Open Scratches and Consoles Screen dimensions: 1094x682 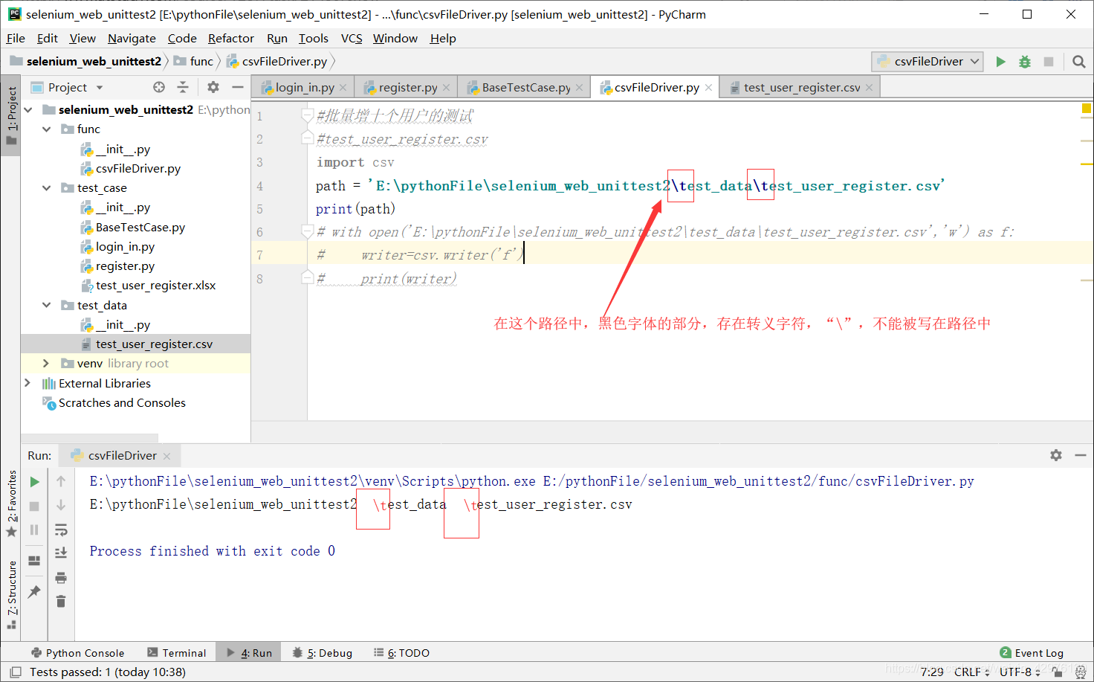click(x=122, y=403)
